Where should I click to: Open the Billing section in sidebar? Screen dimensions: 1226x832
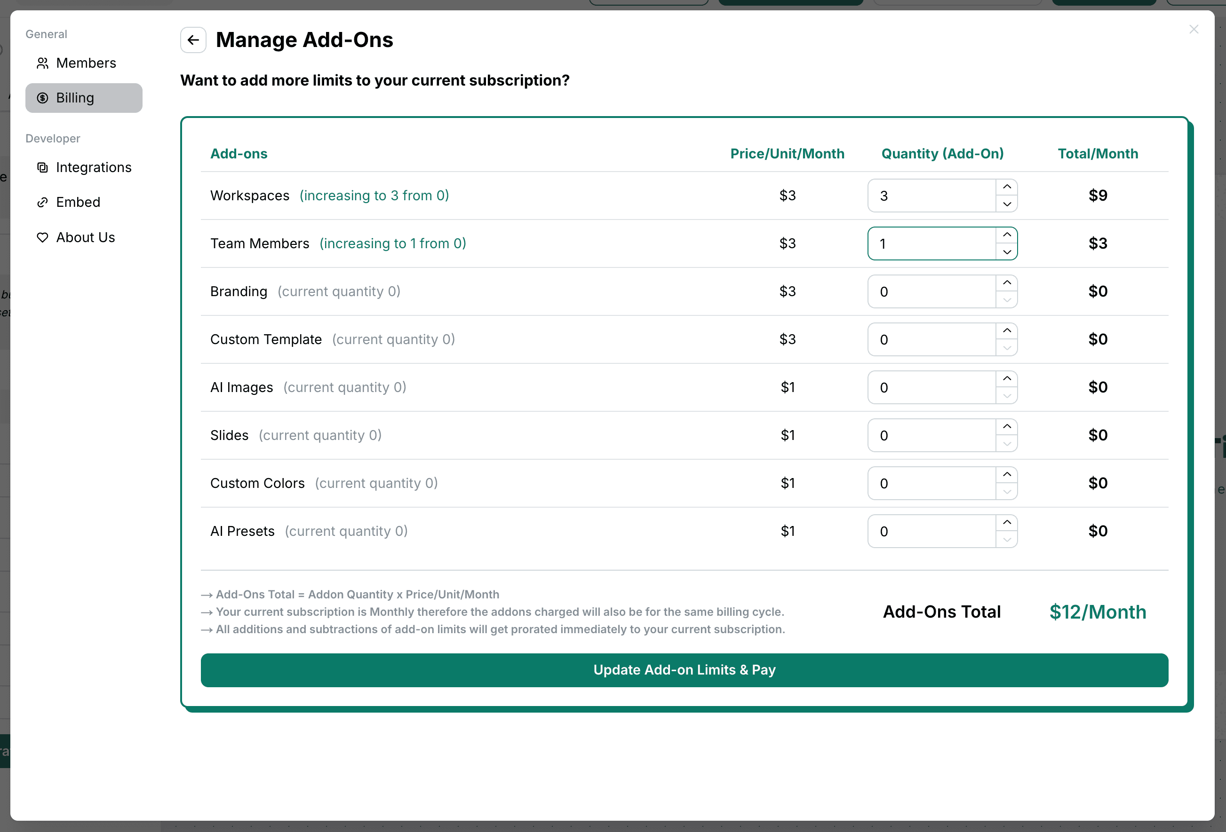click(x=75, y=98)
